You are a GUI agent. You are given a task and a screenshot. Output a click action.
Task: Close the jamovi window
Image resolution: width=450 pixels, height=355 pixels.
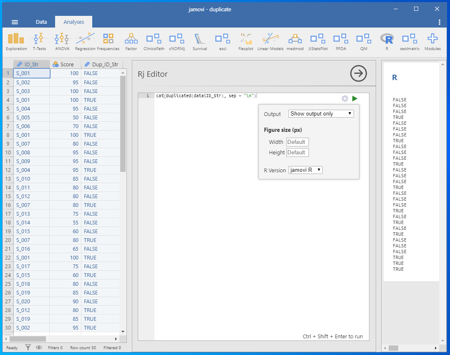pyautogui.click(x=437, y=9)
